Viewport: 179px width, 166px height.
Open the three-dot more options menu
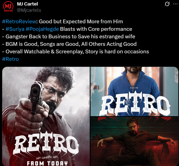pos(175,4)
